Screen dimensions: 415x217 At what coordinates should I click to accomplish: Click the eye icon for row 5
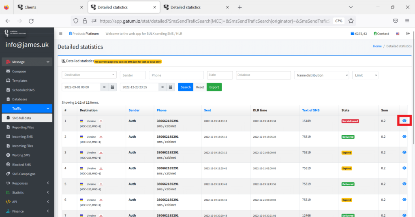[404, 184]
